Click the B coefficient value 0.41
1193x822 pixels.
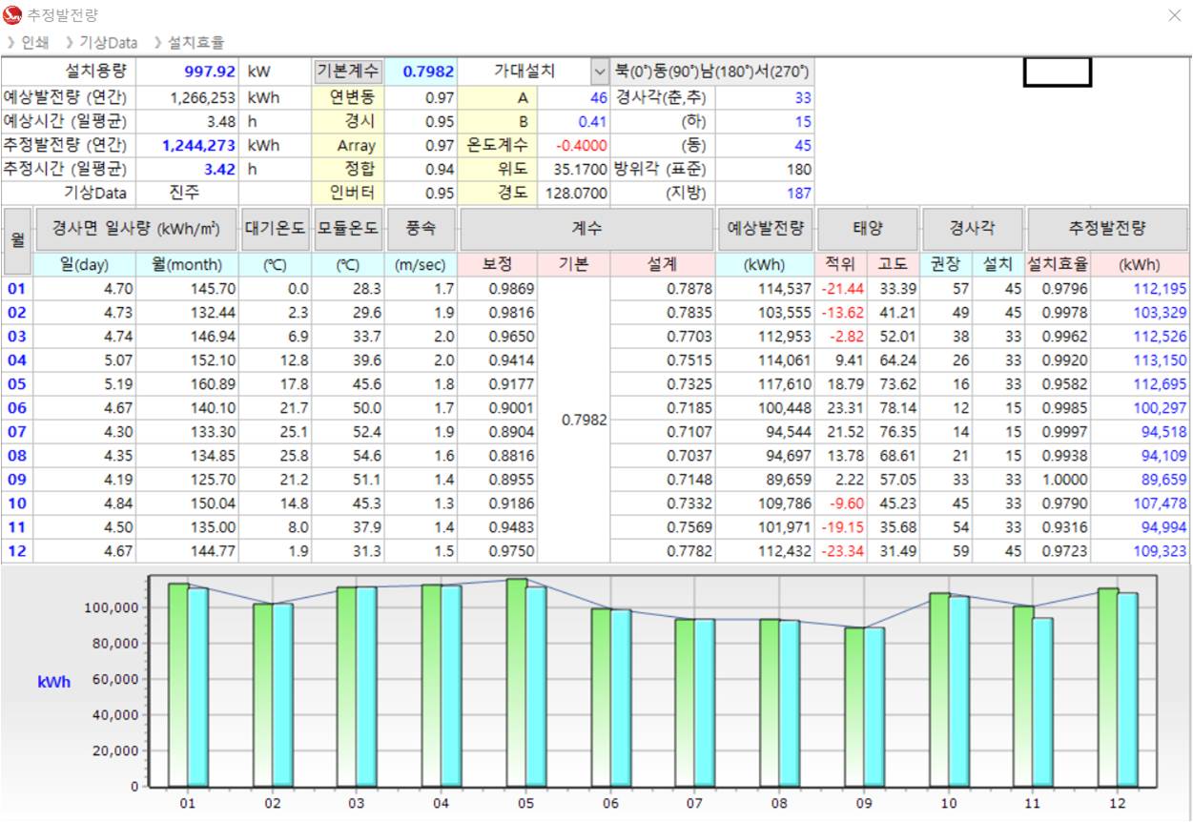[574, 122]
